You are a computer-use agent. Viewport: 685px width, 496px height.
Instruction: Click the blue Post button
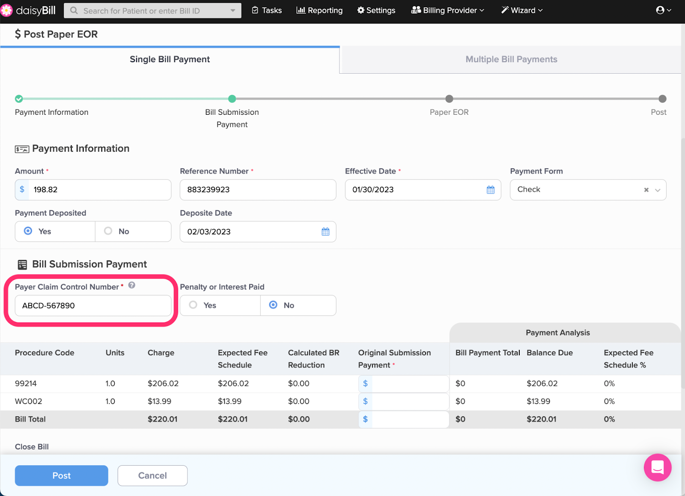point(61,475)
